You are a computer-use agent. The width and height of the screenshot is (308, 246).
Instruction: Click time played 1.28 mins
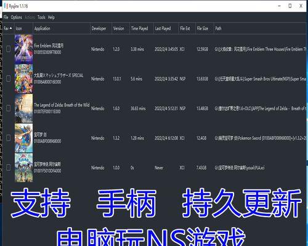click(x=137, y=138)
